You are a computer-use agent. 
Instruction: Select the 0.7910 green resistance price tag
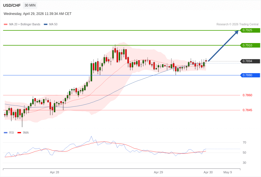pos(250,45)
